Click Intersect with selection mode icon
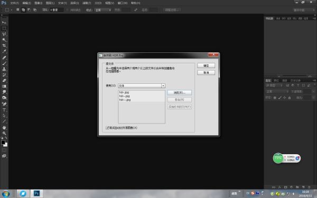The width and height of the screenshot is (317, 198). [x=35, y=10]
